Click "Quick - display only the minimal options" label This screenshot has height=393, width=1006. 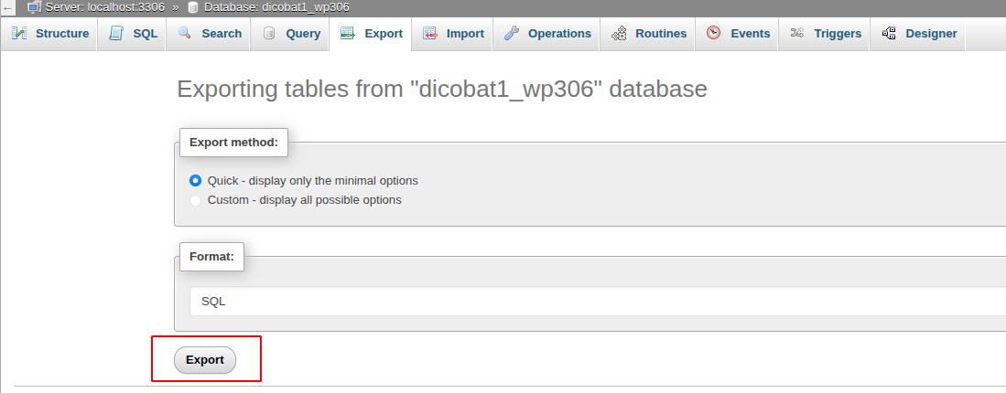(312, 180)
